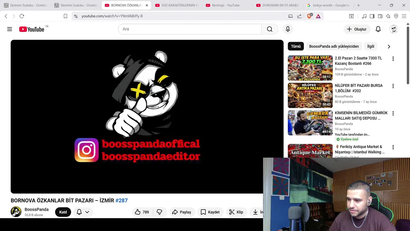Click the browser address bar URL
Image resolution: width=410 pixels, height=231 pixels.
click(x=112, y=16)
